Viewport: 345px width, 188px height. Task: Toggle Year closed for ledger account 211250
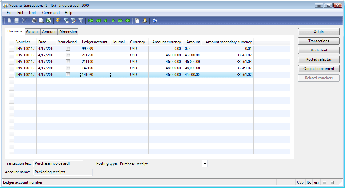tap(68, 55)
